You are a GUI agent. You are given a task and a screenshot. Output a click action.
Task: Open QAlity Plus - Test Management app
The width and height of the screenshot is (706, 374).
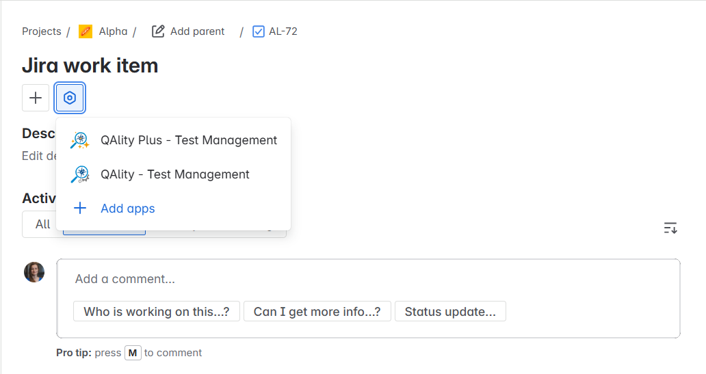click(x=173, y=140)
